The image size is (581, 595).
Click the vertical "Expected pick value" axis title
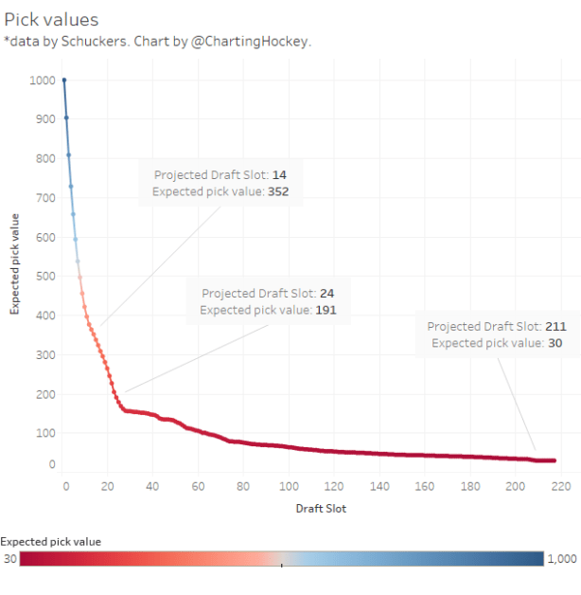tap(15, 264)
